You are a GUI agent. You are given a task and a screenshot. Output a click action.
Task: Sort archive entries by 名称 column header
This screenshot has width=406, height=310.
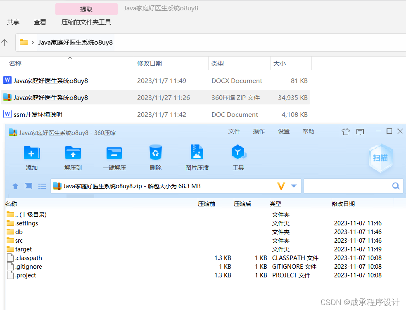[11, 204]
